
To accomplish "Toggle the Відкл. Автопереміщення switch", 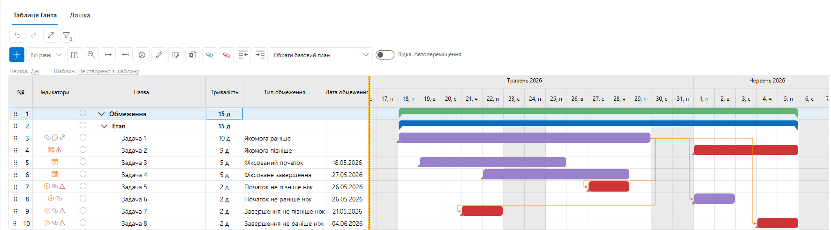I will click(385, 55).
